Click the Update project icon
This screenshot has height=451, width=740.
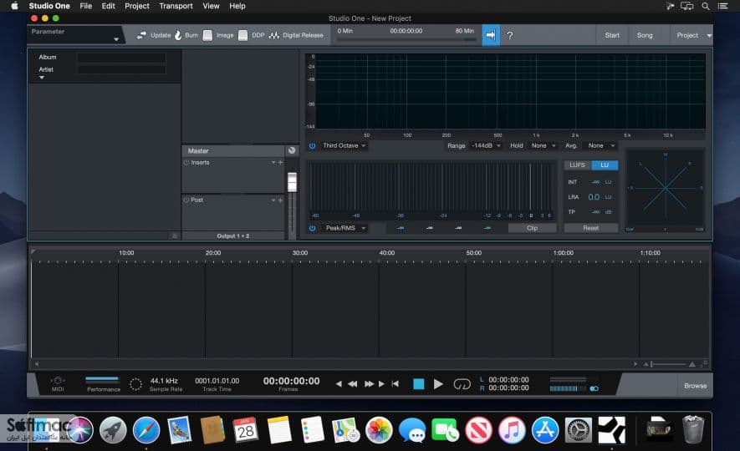point(141,35)
